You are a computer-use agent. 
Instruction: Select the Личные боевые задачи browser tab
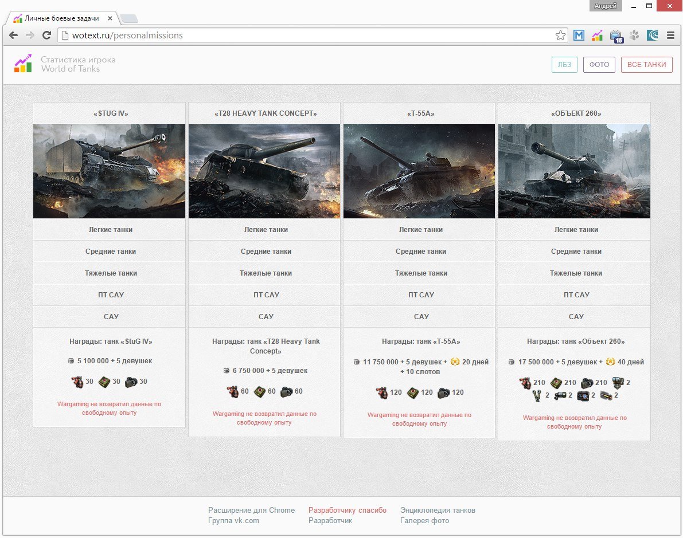[62, 18]
